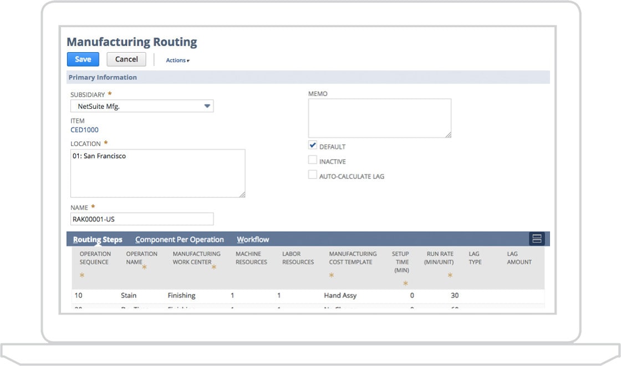This screenshot has width=621, height=366.
Task: Click the Operation Sequence column header
Action: [x=95, y=258]
